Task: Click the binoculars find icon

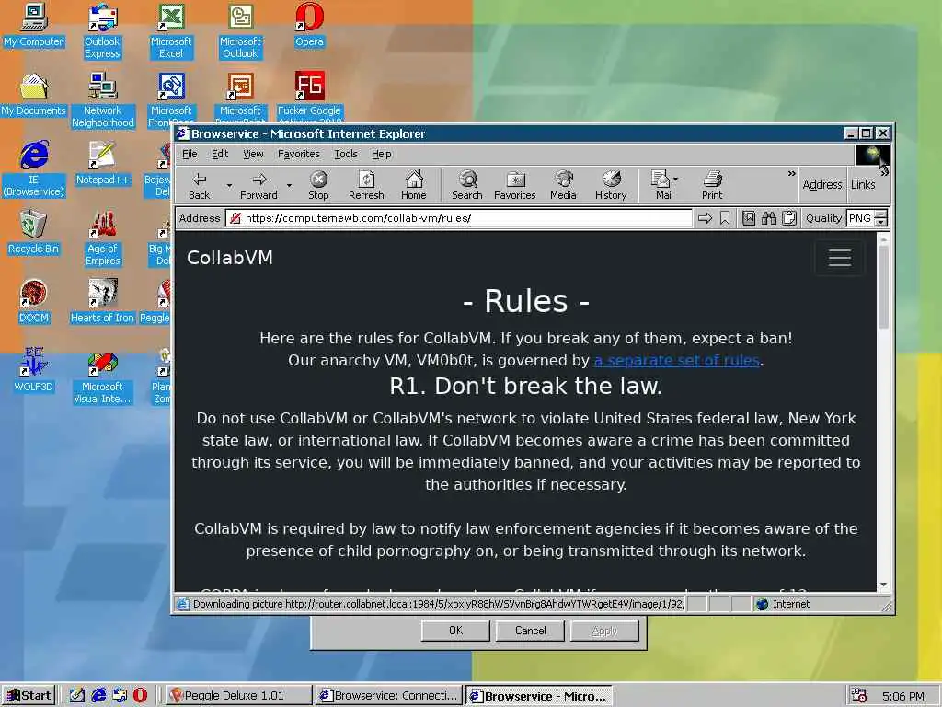Action: pyautogui.click(x=769, y=218)
